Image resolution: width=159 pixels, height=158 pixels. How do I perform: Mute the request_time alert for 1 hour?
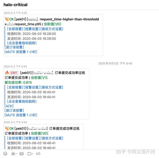21,52
